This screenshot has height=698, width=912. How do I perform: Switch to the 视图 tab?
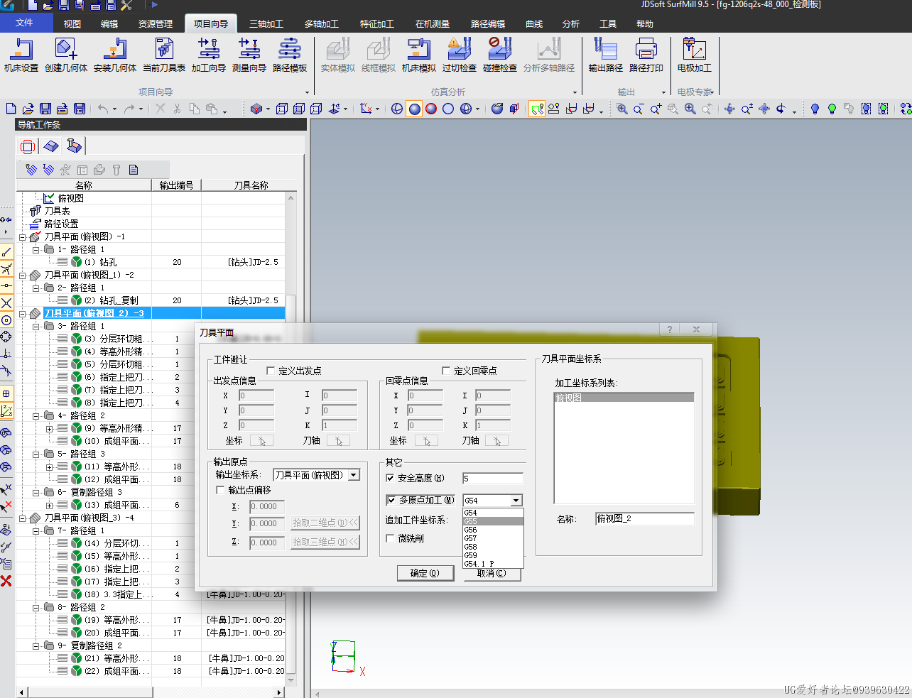72,23
